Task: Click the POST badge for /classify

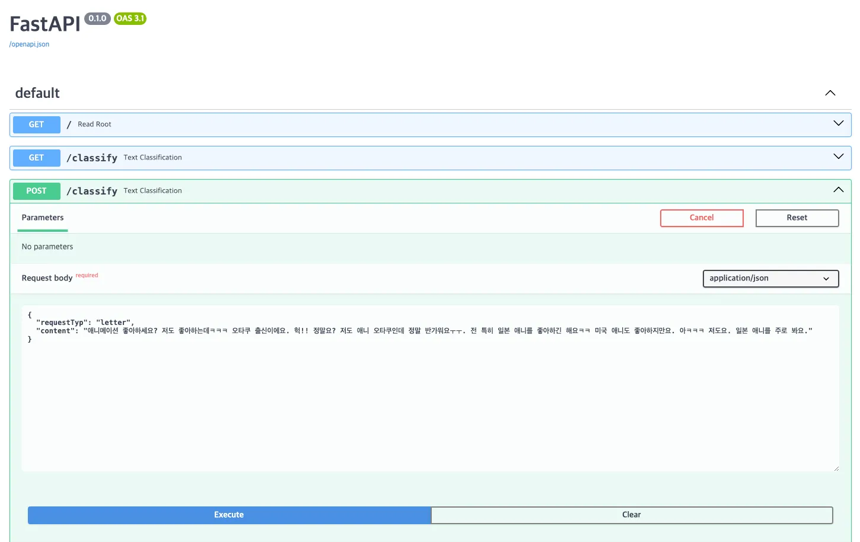Action: click(x=37, y=191)
